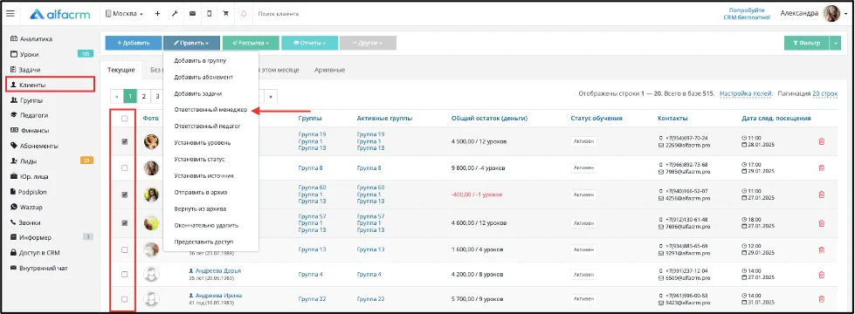Click the plus icon in top bar
This screenshot has width=855, height=314.
157,14
